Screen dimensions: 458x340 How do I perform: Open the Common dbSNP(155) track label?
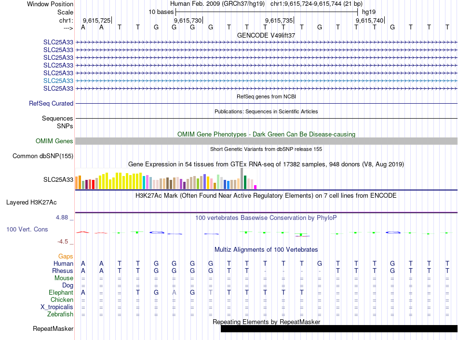(43, 156)
